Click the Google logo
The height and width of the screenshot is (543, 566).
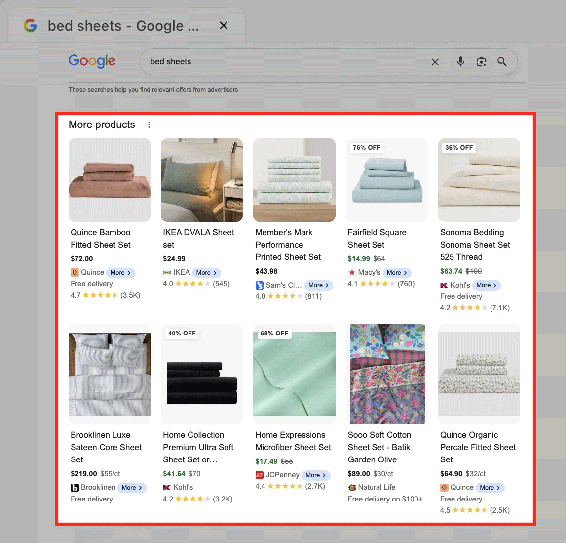[x=92, y=61]
